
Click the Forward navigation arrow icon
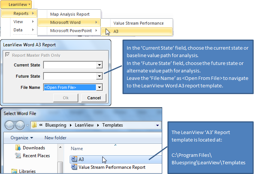coord(20,125)
